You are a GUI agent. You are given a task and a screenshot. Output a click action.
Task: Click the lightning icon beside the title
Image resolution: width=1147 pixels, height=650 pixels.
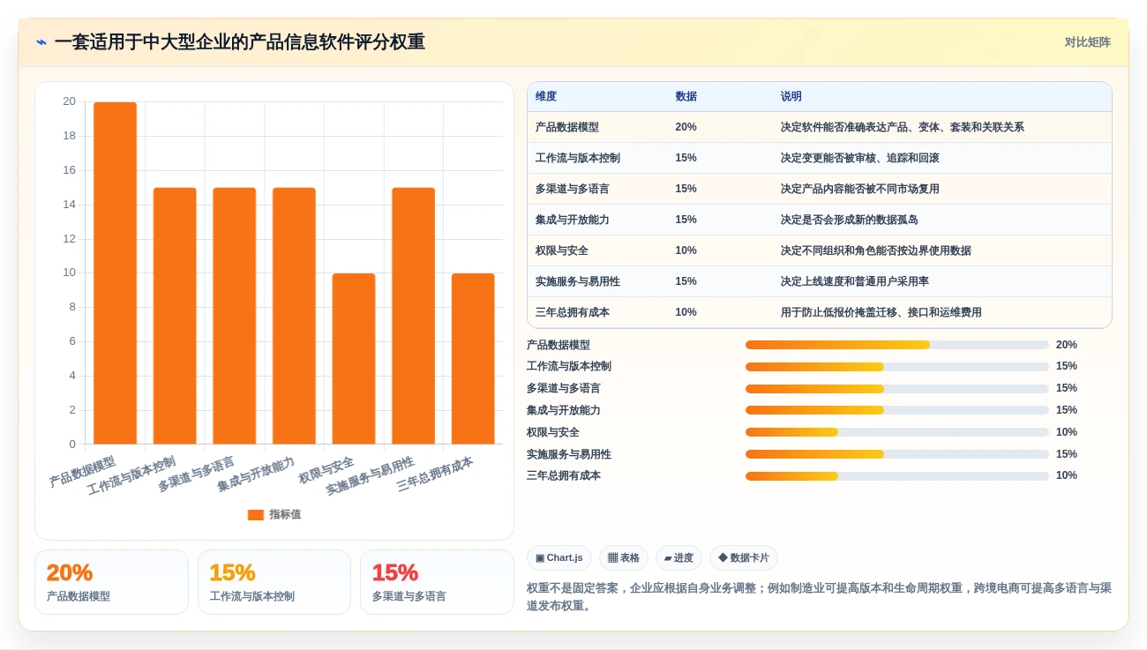click(41, 41)
